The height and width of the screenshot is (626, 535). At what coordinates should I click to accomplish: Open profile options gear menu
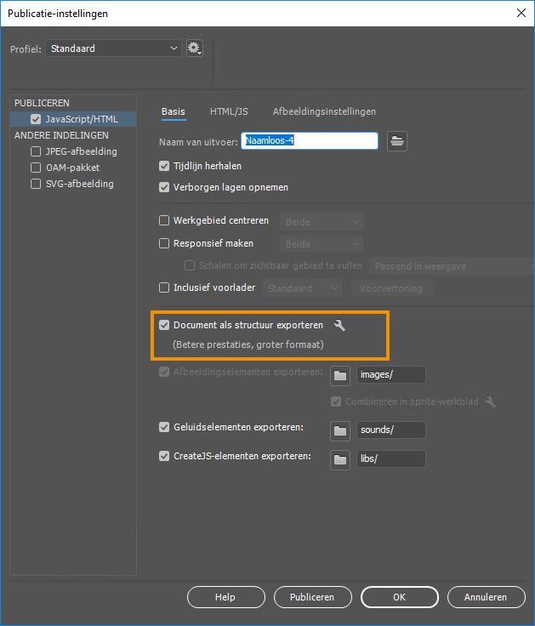pos(195,48)
